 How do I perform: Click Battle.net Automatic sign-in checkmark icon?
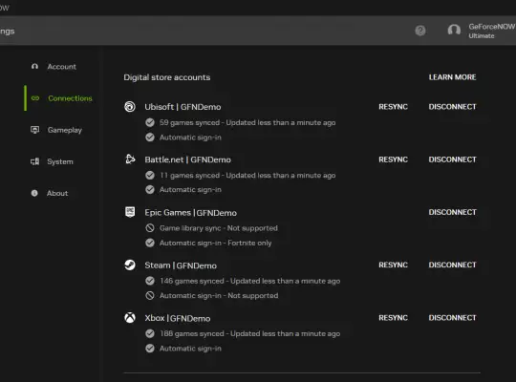[150, 189]
